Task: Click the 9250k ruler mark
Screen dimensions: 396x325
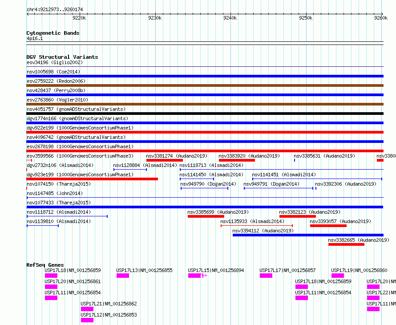Action: 306,18
